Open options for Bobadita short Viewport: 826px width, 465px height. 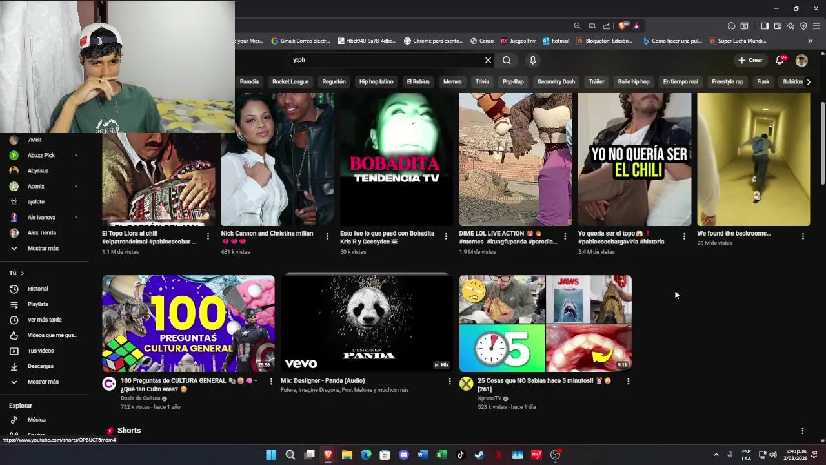[446, 236]
